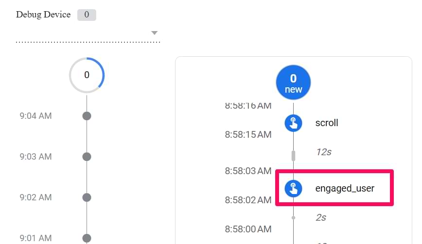Open the engaged_user event name
Viewport: 422px width, 244px height.
pyautogui.click(x=345, y=189)
